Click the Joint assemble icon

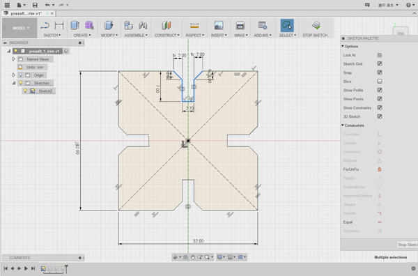point(143,26)
